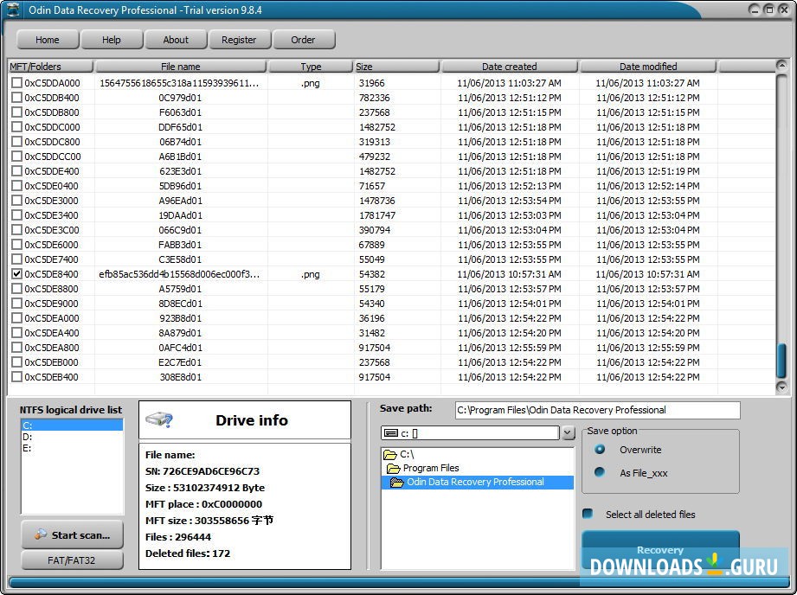Click the scan icon on the Start scan button
This screenshot has width=797, height=595.
tap(41, 534)
